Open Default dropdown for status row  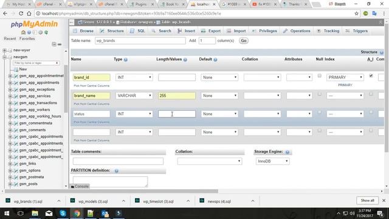(219, 114)
